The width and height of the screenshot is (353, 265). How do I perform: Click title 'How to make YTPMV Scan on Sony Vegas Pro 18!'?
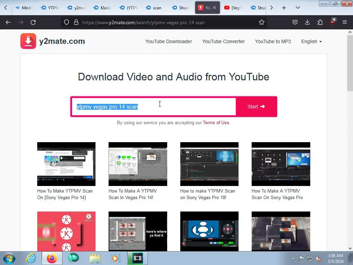click(208, 194)
